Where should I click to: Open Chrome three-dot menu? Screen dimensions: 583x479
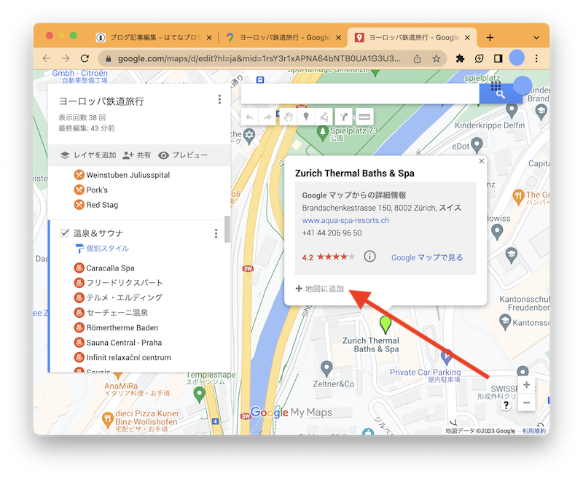536,58
